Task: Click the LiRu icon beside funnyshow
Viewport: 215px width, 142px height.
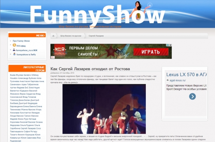Action: click(x=14, y=54)
